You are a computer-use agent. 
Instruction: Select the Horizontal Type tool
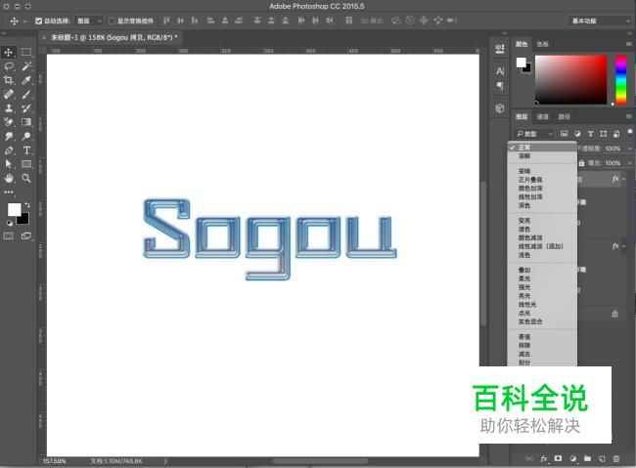[x=26, y=150]
